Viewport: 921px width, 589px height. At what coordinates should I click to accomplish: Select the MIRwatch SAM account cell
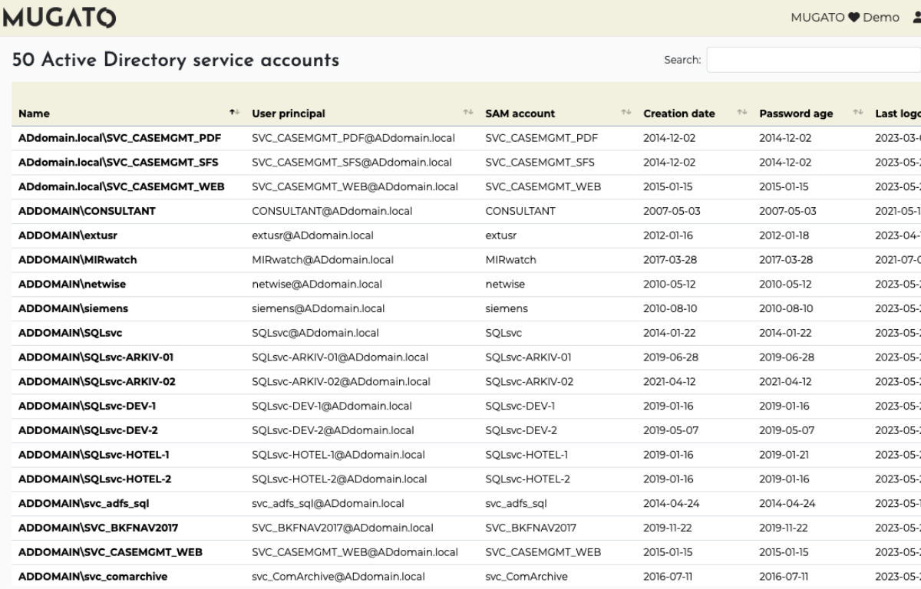pos(510,260)
